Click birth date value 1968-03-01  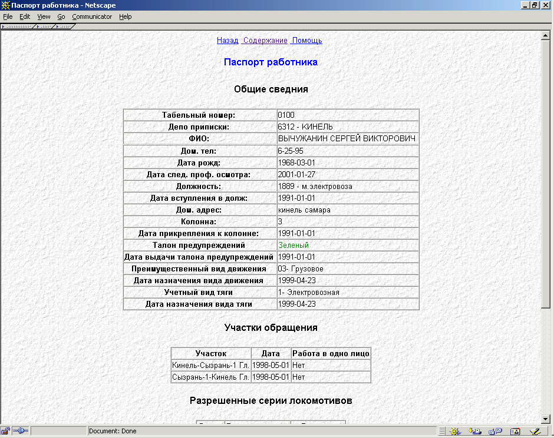coord(296,162)
